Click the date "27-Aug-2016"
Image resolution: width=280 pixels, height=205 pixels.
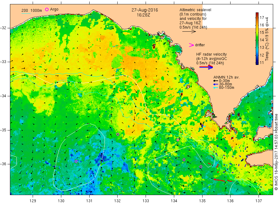click(145, 10)
